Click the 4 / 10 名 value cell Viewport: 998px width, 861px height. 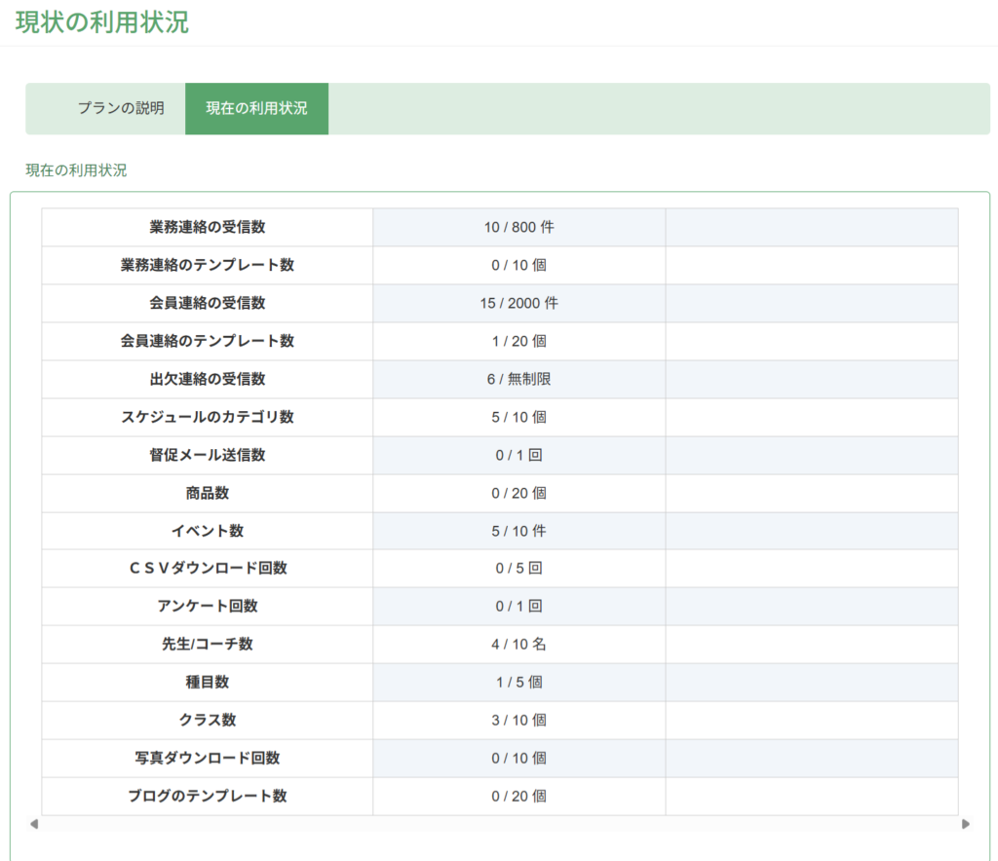(518, 644)
